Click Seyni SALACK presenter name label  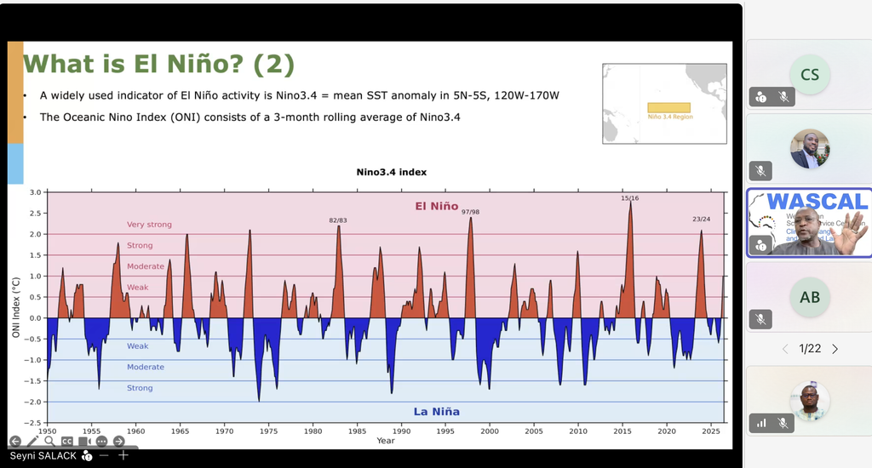43,456
